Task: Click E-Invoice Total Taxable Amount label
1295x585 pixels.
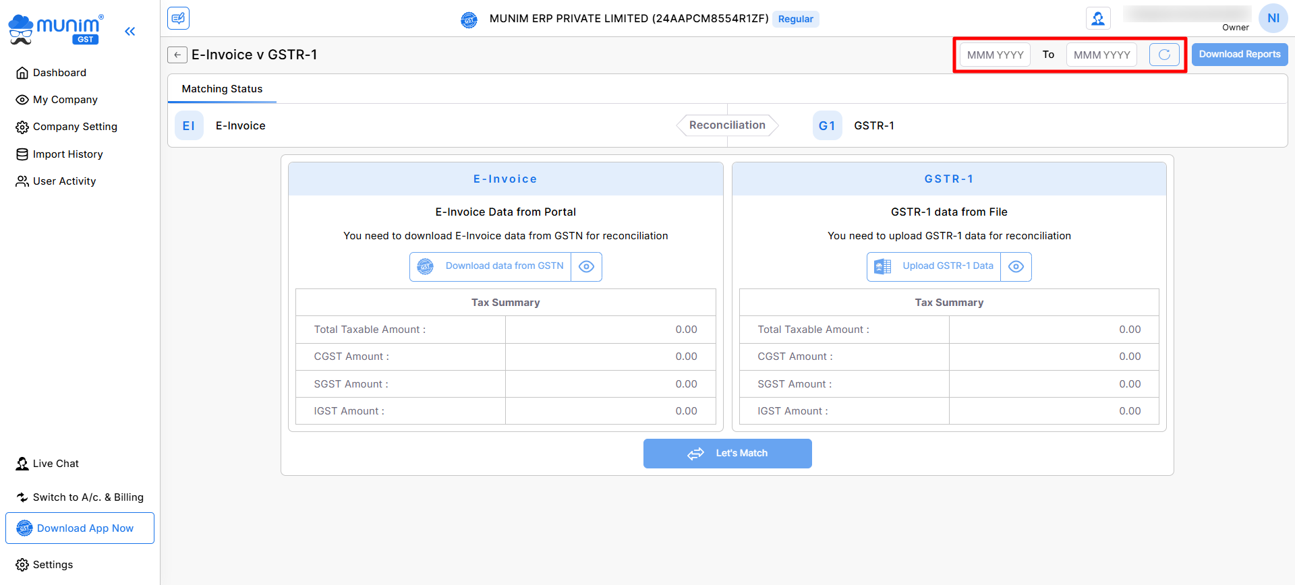Action: (370, 330)
